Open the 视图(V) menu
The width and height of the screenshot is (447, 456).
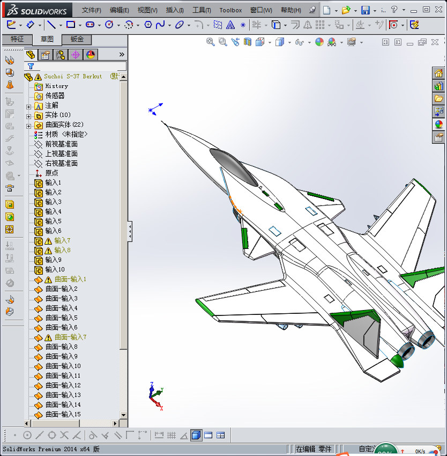coord(147,10)
